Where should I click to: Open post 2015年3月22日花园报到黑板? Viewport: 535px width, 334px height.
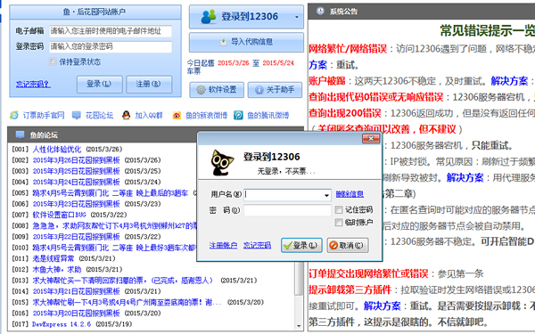[x=76, y=237]
